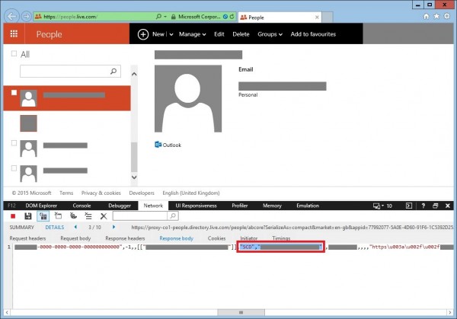Open the Request headers tab

(27, 238)
